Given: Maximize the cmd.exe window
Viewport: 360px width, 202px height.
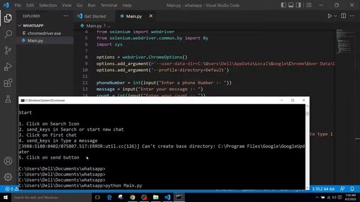Looking at the screenshot, I should [x=292, y=100].
